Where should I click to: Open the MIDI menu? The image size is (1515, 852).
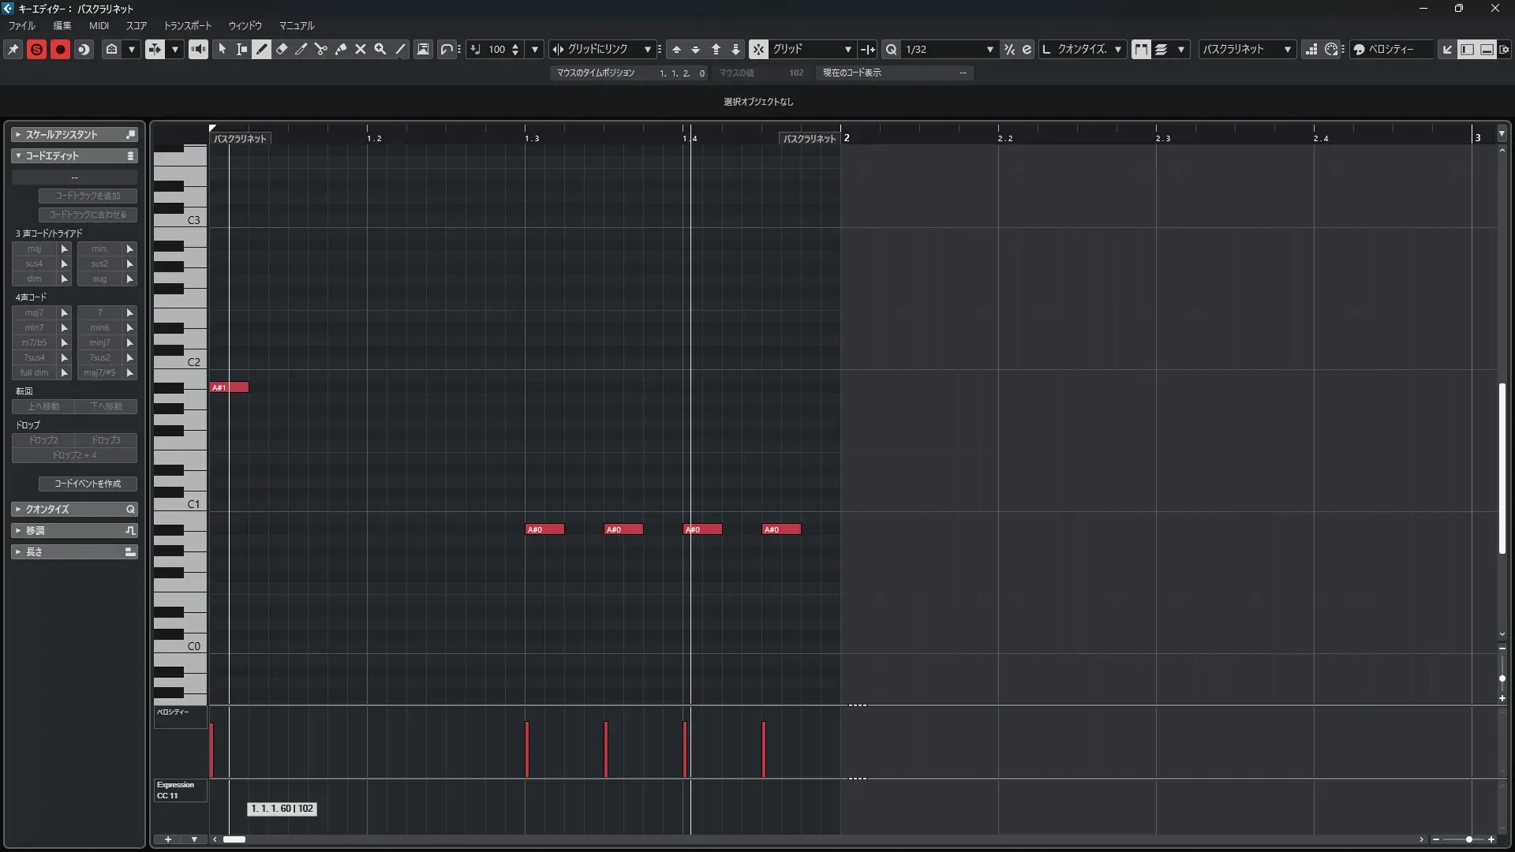click(99, 25)
